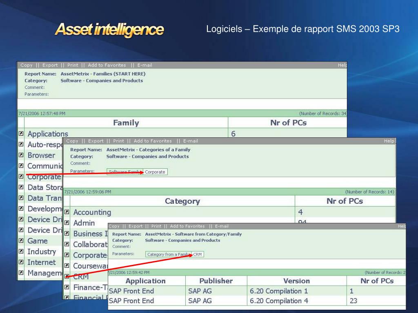Select the Game family name
This screenshot has width=418, height=313.
[x=38, y=241]
